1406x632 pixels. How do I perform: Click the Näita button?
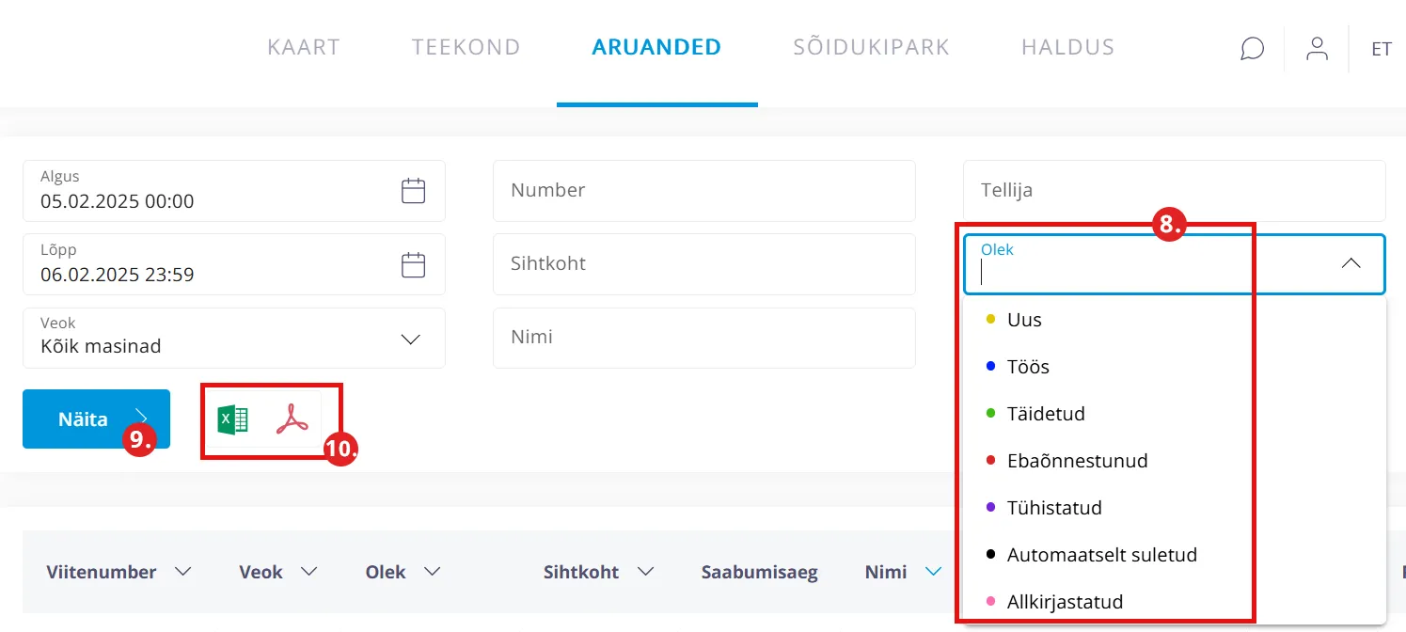point(96,419)
